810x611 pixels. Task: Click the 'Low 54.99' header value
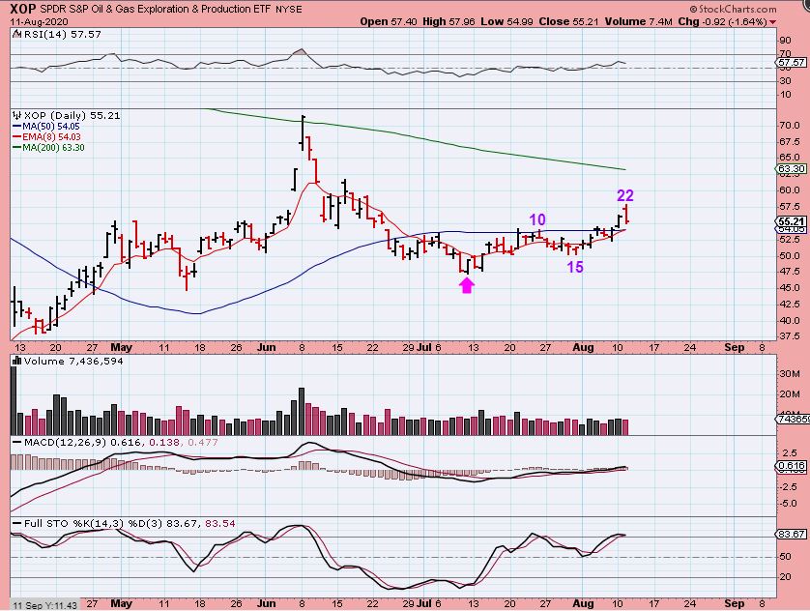coord(508,21)
